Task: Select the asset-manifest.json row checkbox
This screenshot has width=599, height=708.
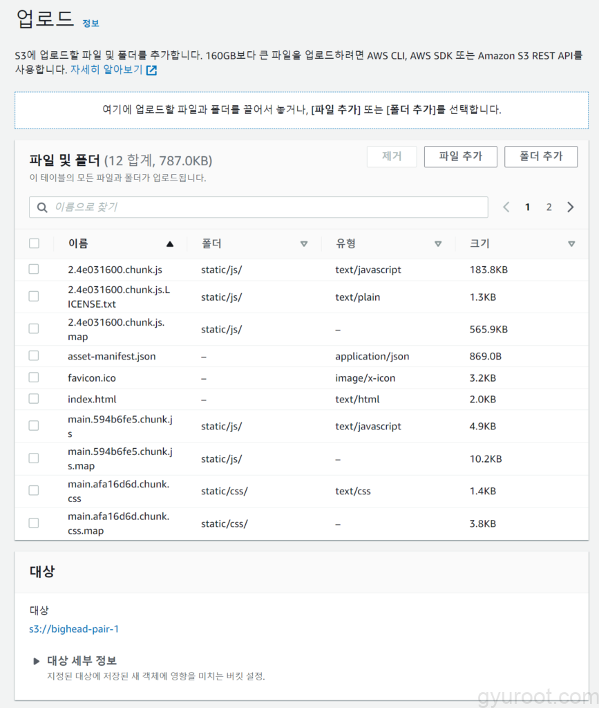Action: (x=34, y=356)
